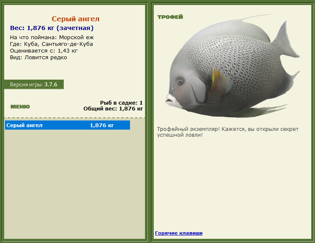This screenshot has width=315, height=243.
Task: Click the gray angelfish trophy image
Action: point(232,66)
